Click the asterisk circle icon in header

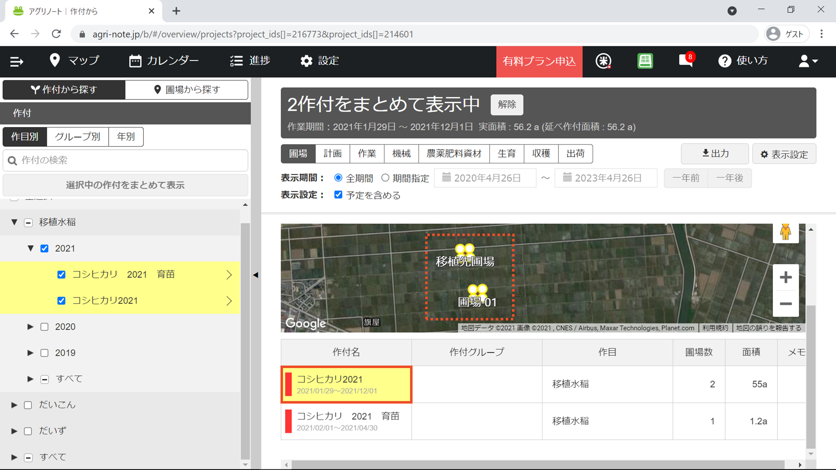[x=603, y=61]
